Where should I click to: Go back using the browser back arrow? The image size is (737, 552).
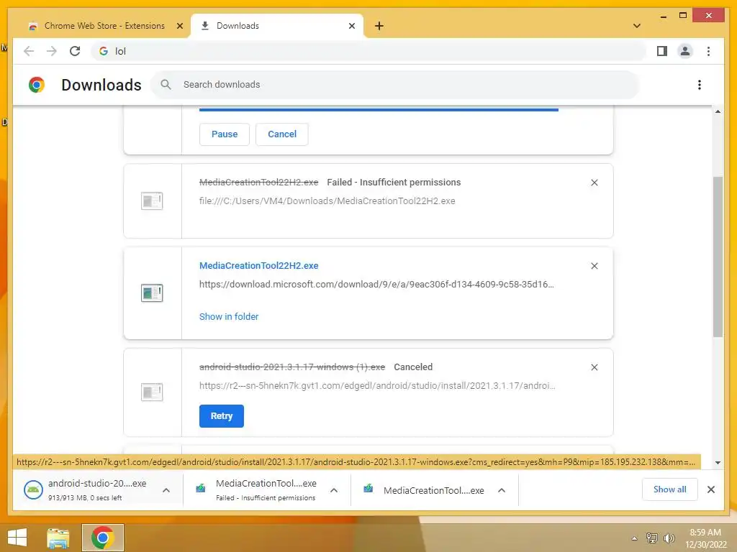point(29,51)
